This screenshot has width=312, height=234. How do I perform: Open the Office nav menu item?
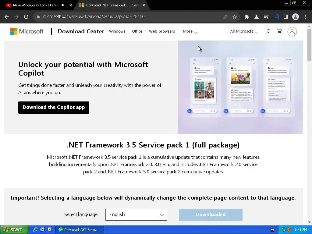pyautogui.click(x=137, y=31)
